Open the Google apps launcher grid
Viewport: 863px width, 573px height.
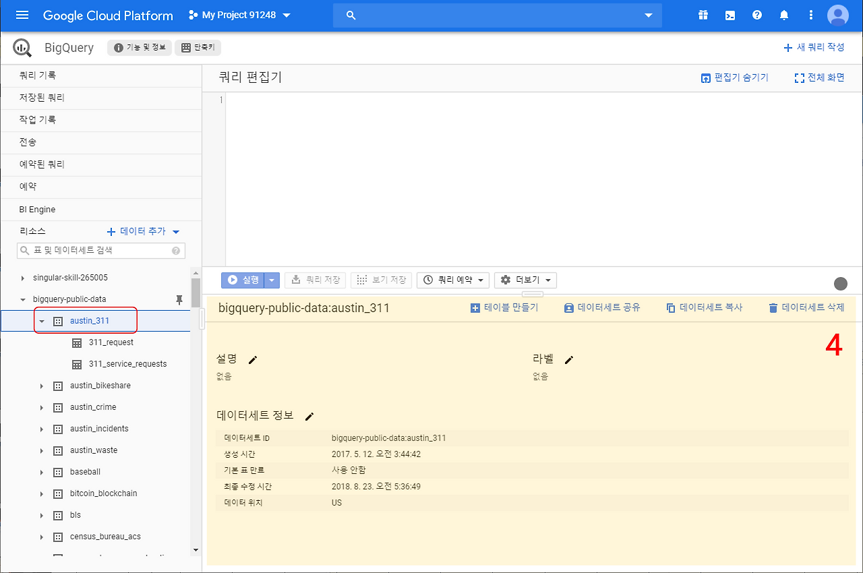coord(703,15)
